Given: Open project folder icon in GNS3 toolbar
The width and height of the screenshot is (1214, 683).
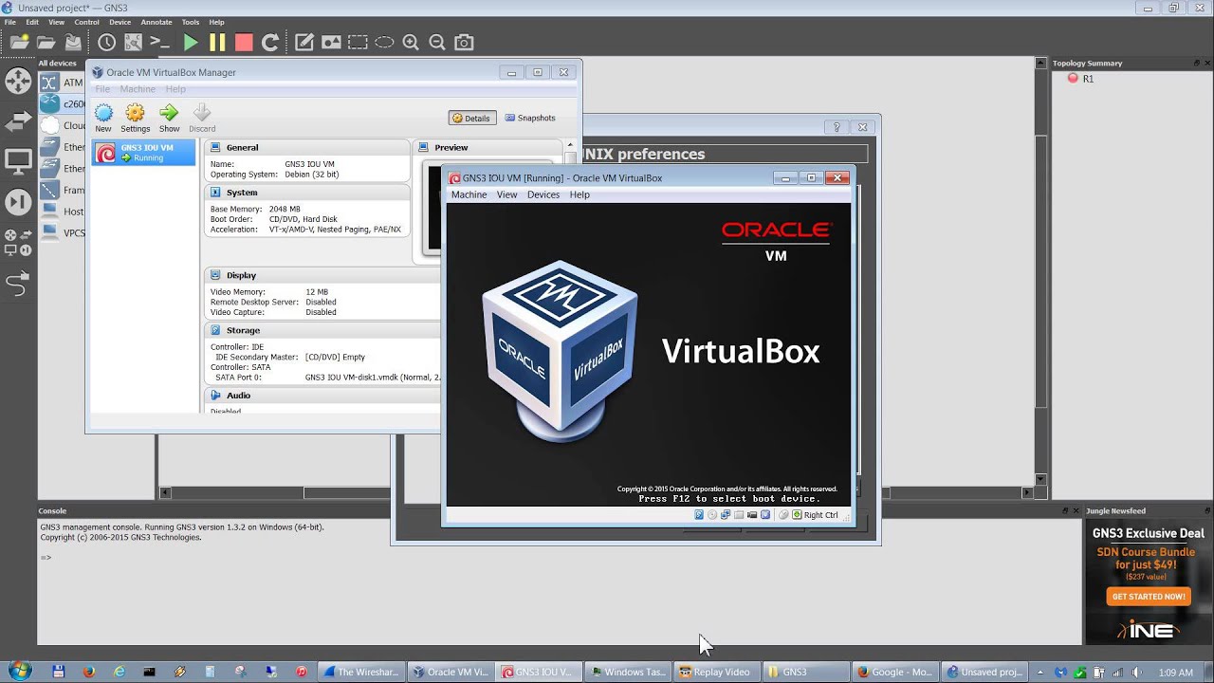Looking at the screenshot, I should (46, 43).
